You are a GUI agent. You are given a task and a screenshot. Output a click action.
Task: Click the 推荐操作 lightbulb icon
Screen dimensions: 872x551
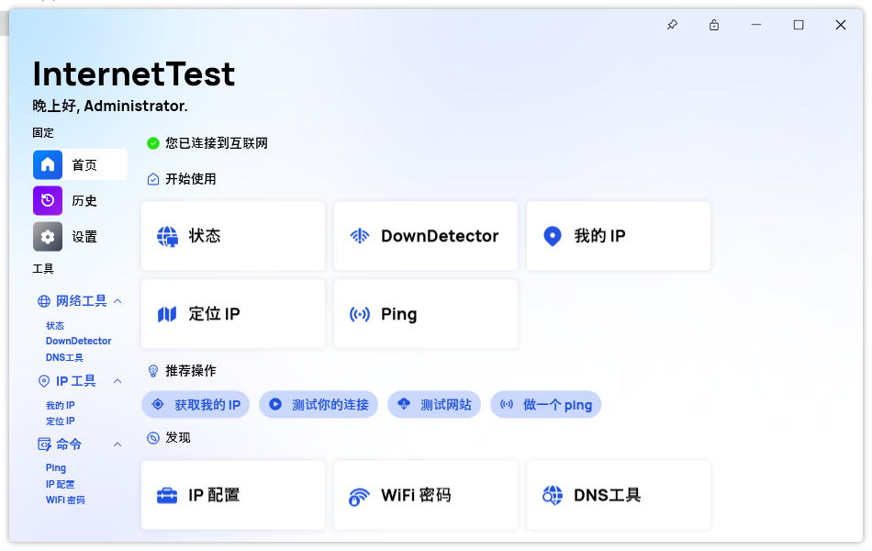(153, 371)
